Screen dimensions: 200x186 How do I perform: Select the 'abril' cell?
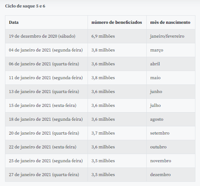pyautogui.click(x=171, y=64)
